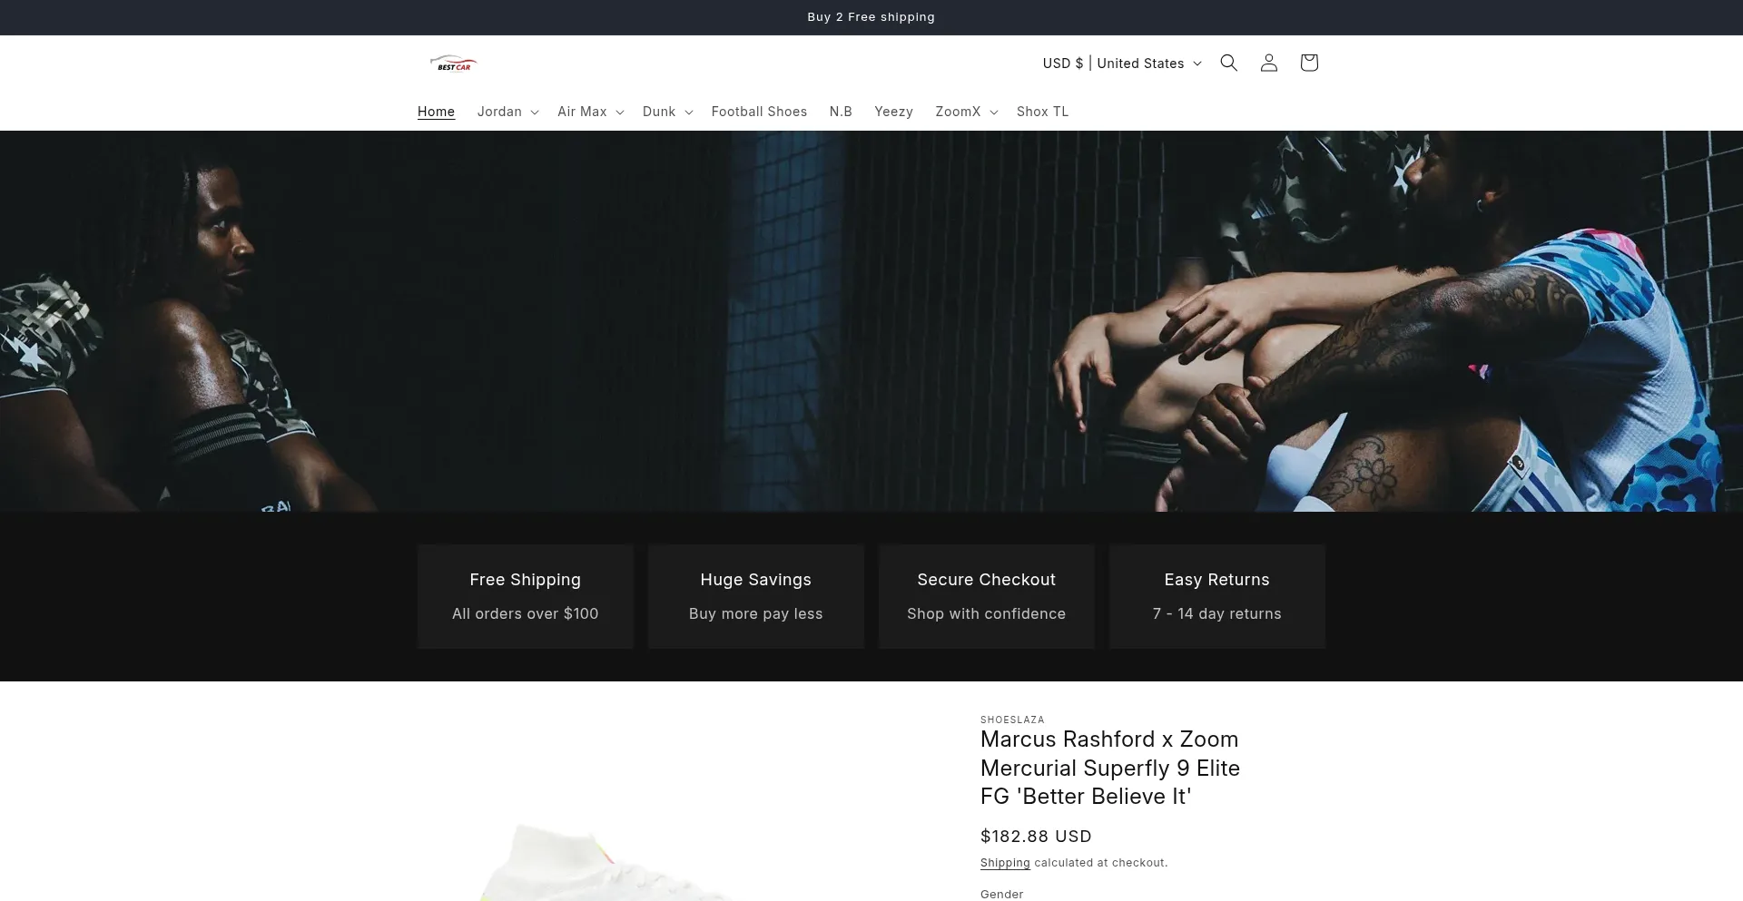1743x901 pixels.
Task: Expand the Air Max dropdown menu
Action: (x=590, y=112)
